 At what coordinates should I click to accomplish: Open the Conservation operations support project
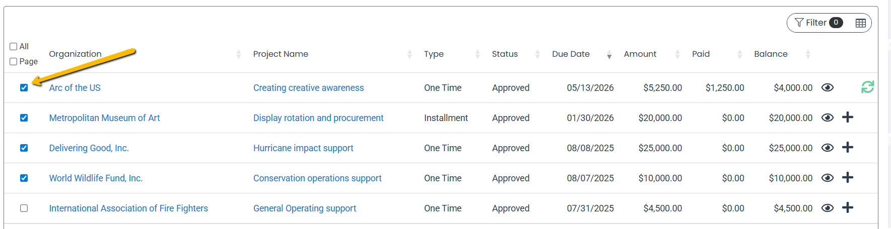click(317, 178)
